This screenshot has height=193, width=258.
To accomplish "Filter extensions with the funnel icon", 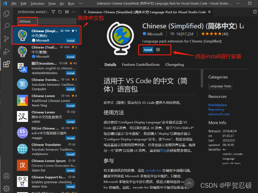I will coord(53,12).
